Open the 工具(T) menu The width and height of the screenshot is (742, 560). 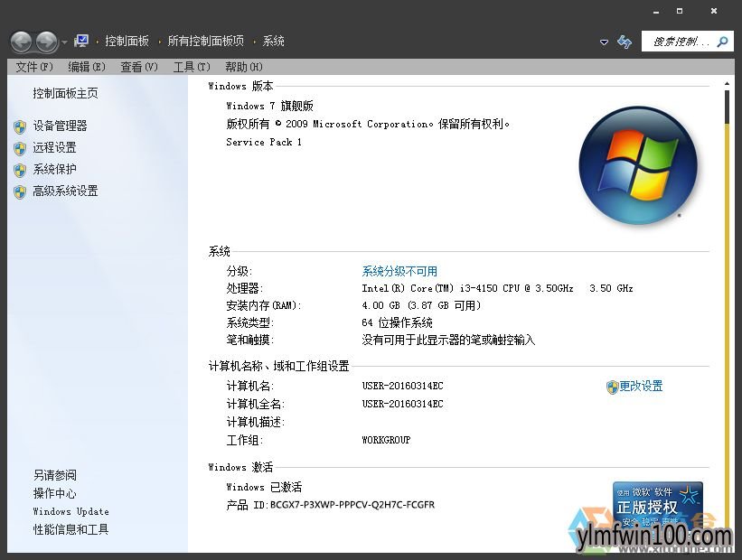pyautogui.click(x=191, y=67)
